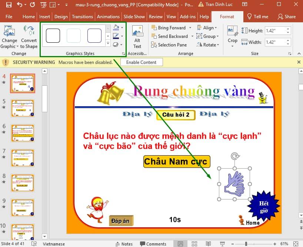
Task: Click the Enable Content button
Action: point(141,62)
